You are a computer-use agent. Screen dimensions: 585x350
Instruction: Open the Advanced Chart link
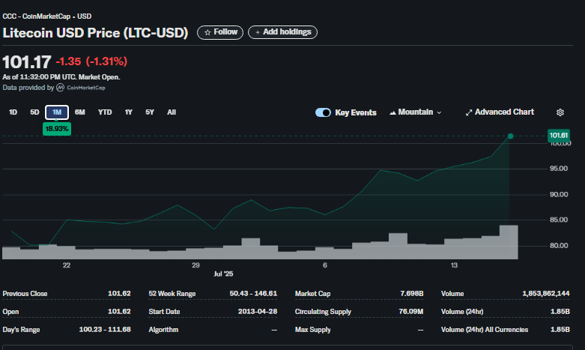point(500,112)
